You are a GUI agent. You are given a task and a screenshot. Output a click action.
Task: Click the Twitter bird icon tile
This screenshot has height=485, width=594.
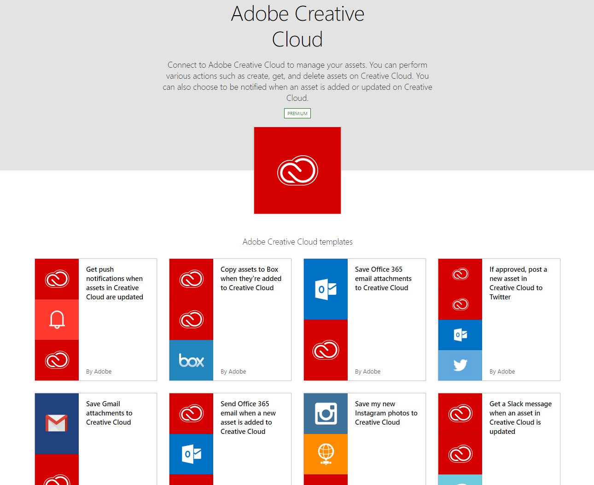[460, 365]
